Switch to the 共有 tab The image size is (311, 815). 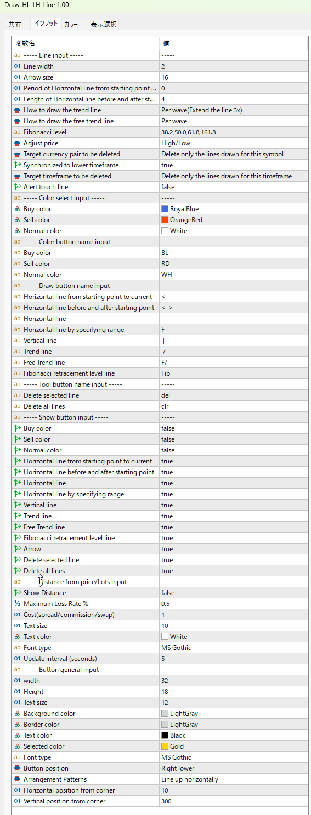point(15,25)
